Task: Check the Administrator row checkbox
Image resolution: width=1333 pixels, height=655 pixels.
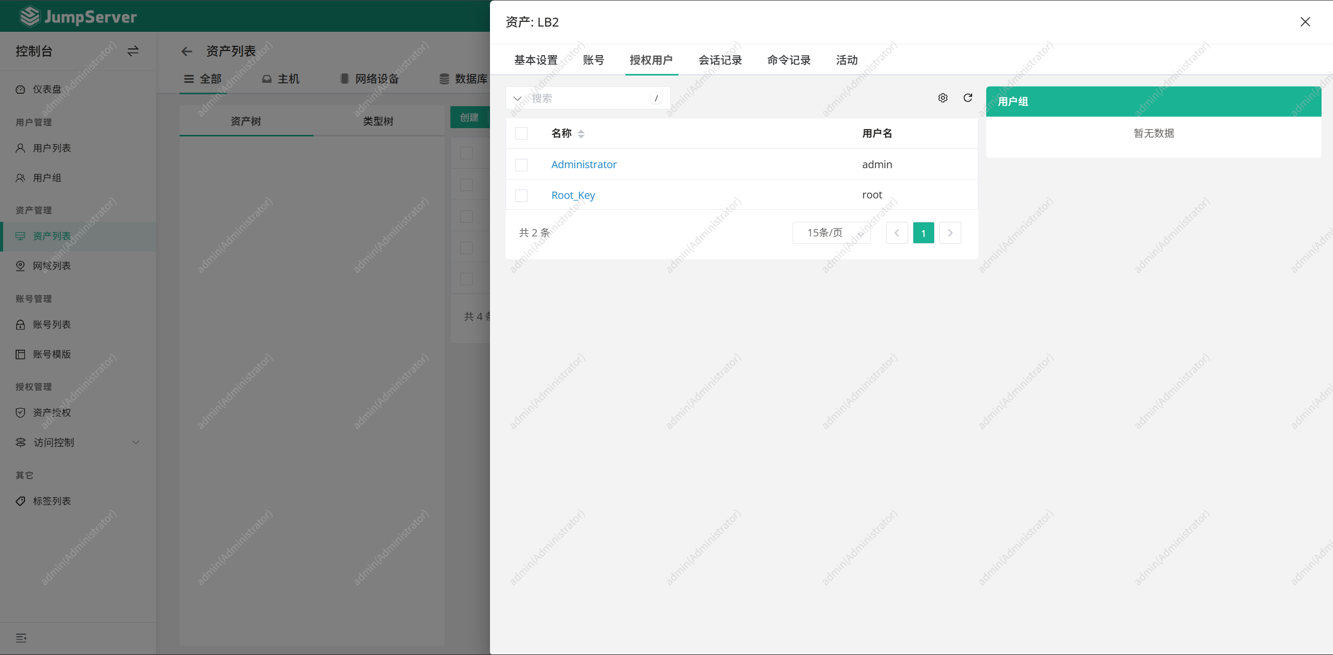Action: [x=521, y=165]
